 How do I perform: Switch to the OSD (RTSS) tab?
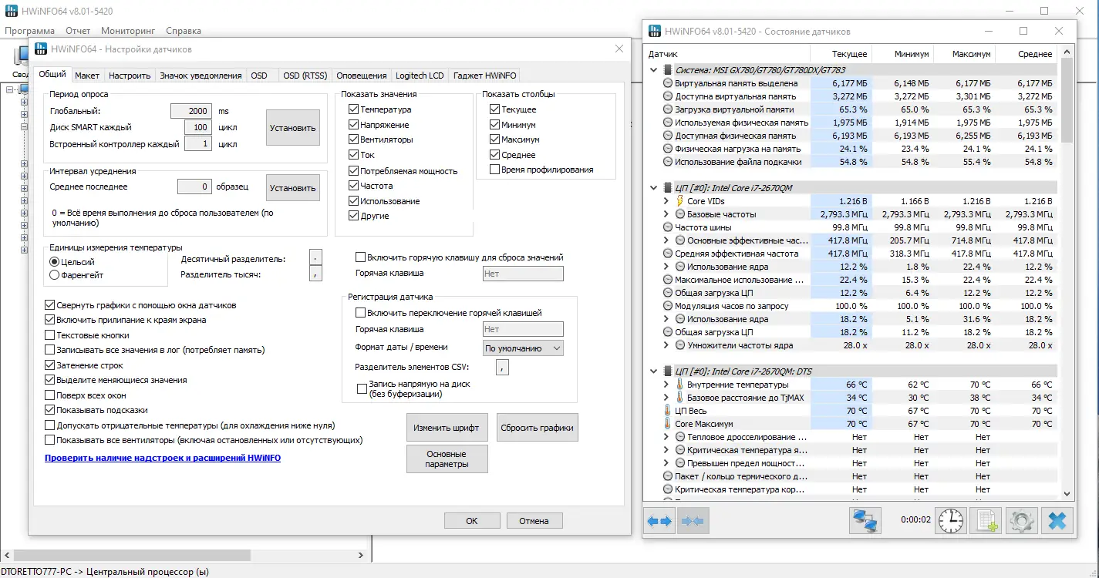(305, 76)
